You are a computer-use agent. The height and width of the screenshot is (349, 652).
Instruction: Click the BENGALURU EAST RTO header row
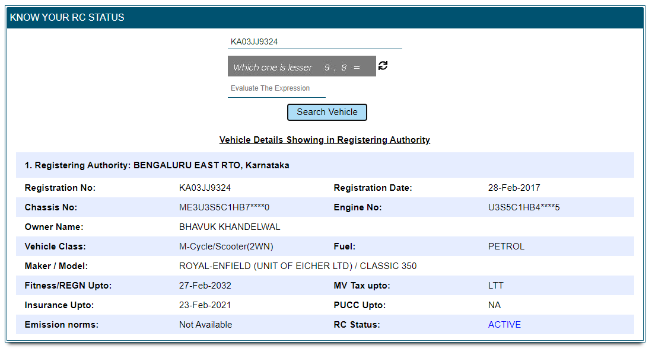[157, 165]
